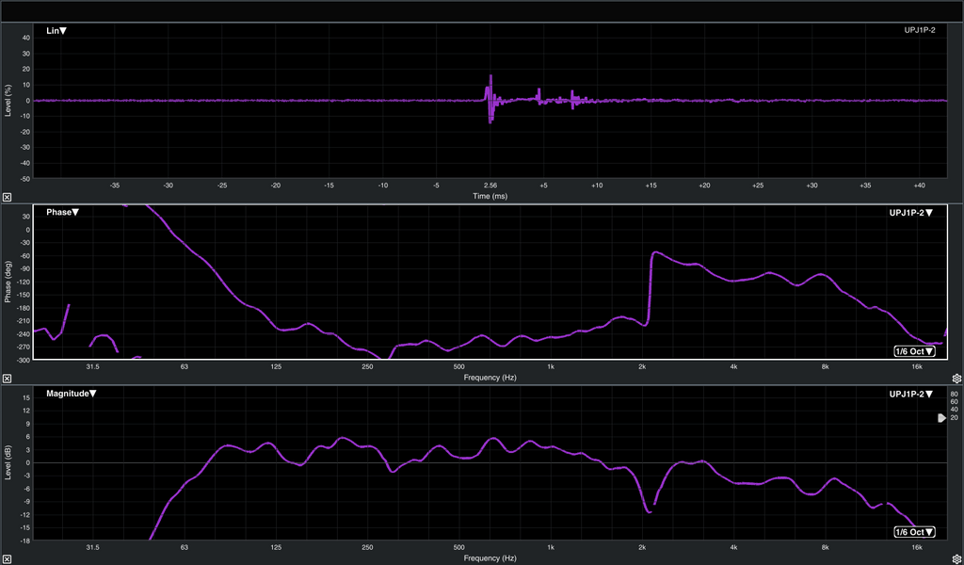Expand the UPJ1P-2 trace selector in Phase plot
Screen dimensions: 964x565
(x=911, y=213)
